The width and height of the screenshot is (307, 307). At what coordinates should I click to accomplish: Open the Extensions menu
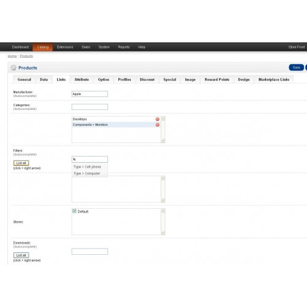coord(65,47)
